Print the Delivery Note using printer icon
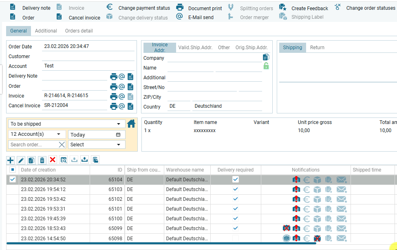 tap(114, 76)
